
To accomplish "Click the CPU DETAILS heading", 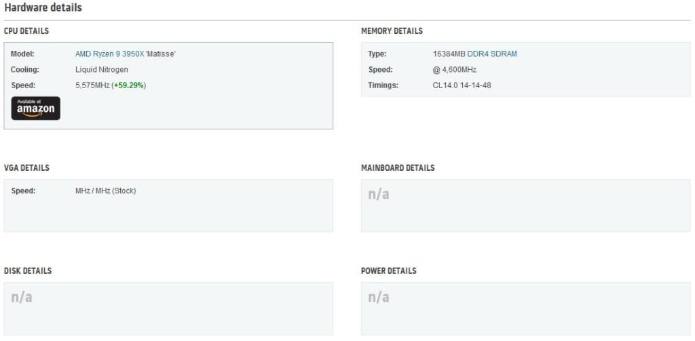I will pyautogui.click(x=26, y=31).
